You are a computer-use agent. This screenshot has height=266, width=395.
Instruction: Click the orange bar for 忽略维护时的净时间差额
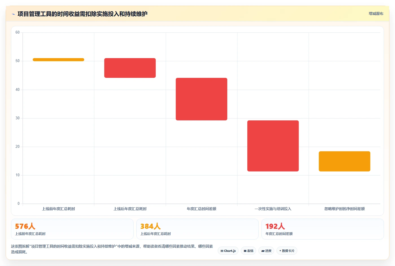point(344,161)
